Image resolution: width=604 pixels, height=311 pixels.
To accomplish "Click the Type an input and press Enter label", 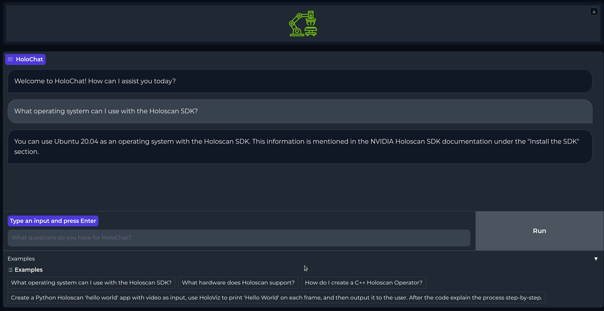I will 53,221.
